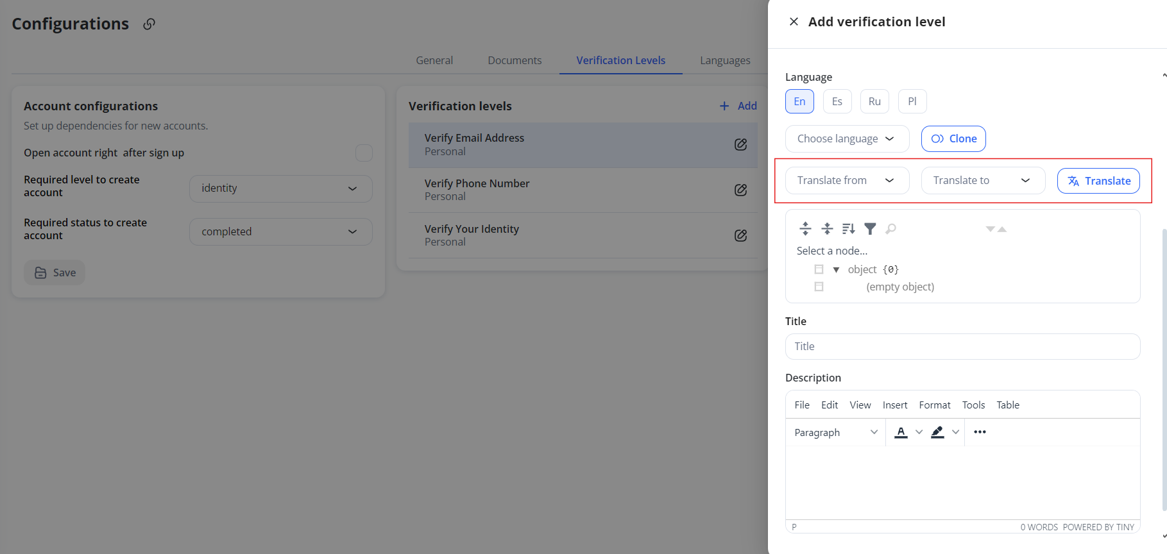Click inside the Description text area
Image resolution: width=1167 pixels, height=554 pixels.
tap(962, 482)
